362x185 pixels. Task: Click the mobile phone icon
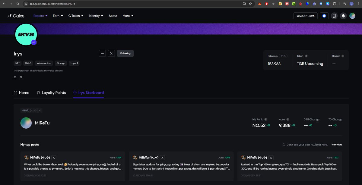334,16
